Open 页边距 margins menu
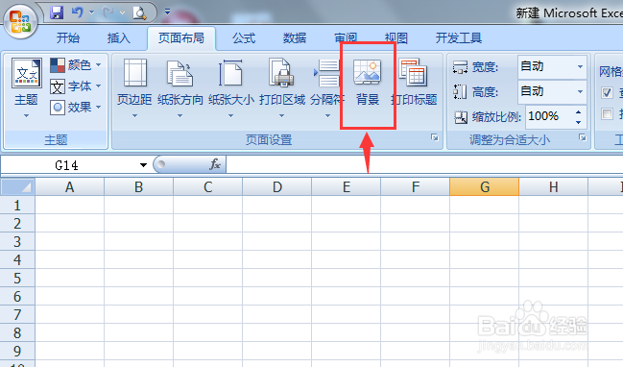This screenshot has width=623, height=367. 134,87
